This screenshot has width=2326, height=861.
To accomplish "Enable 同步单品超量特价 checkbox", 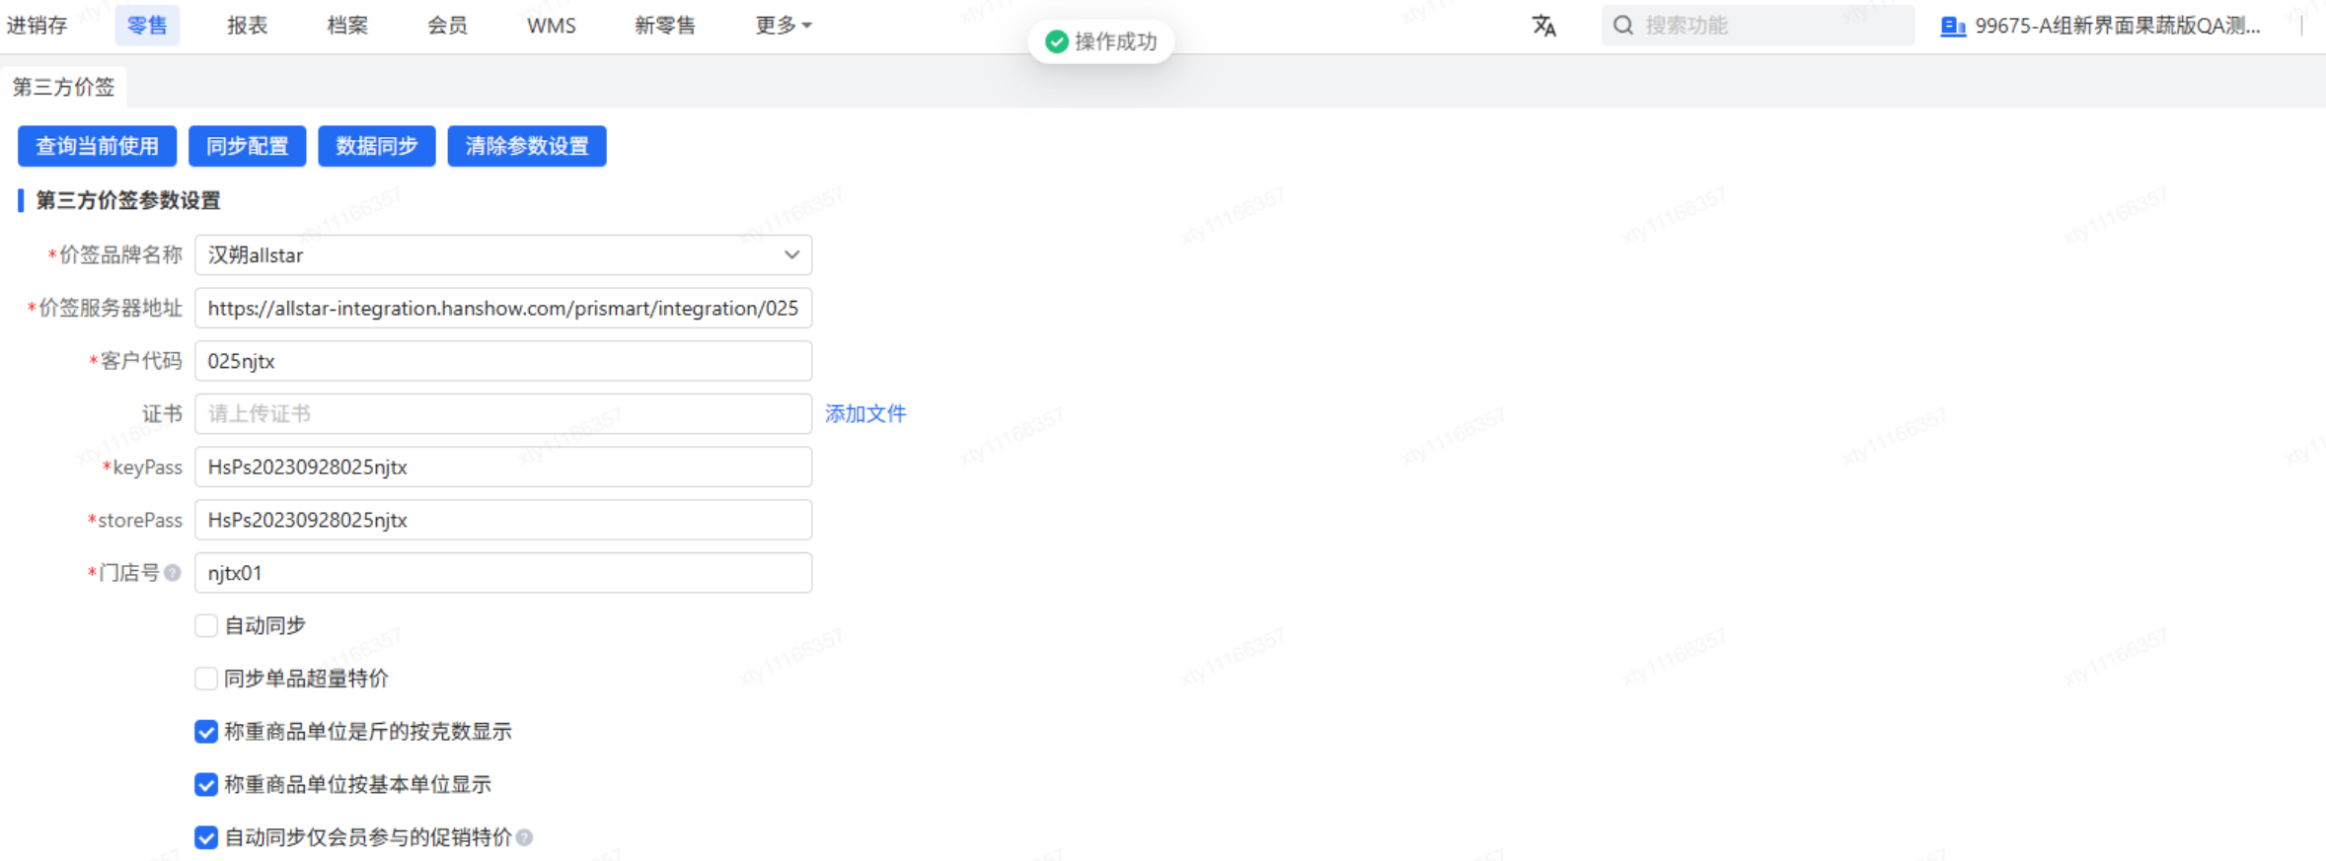I will 205,679.
